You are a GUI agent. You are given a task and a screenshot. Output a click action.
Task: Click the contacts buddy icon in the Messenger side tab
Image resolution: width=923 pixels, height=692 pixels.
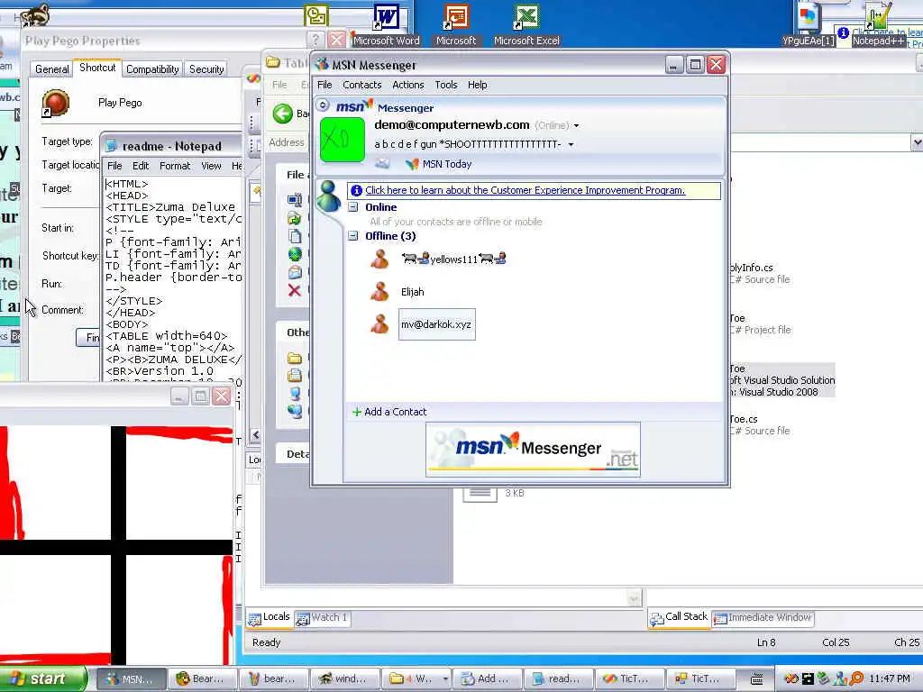tap(328, 196)
